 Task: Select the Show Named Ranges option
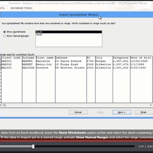[4, 36]
